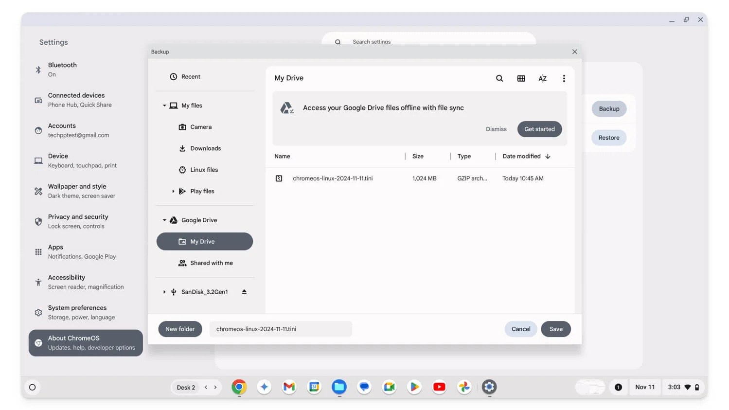This screenshot has height=410, width=729.
Task: Click Get started for file sync
Action: point(539,129)
